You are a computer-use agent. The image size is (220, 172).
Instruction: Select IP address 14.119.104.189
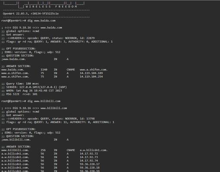coord(91,73)
